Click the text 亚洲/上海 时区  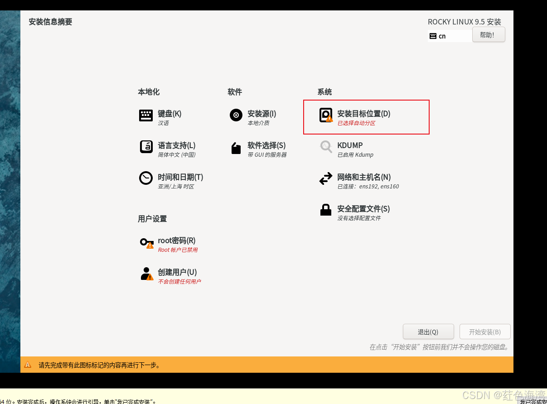click(176, 187)
